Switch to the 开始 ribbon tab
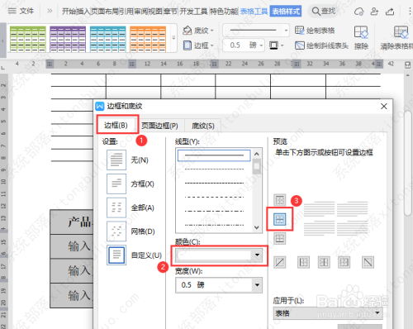This screenshot has width=413, height=329. [69, 12]
